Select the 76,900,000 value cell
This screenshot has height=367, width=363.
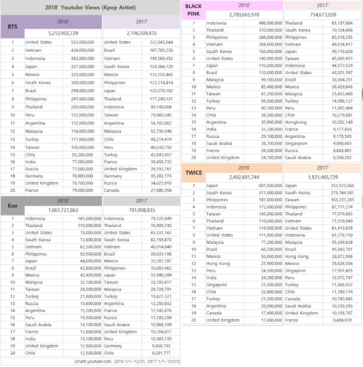coord(83,176)
